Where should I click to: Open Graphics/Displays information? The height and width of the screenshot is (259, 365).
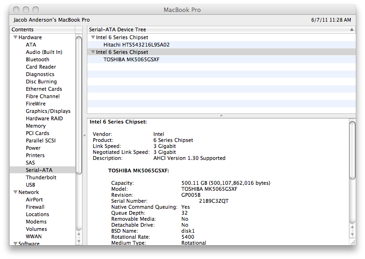48,111
